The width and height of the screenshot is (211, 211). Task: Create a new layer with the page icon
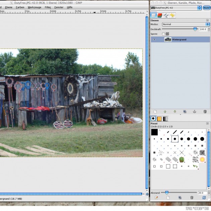(155, 112)
